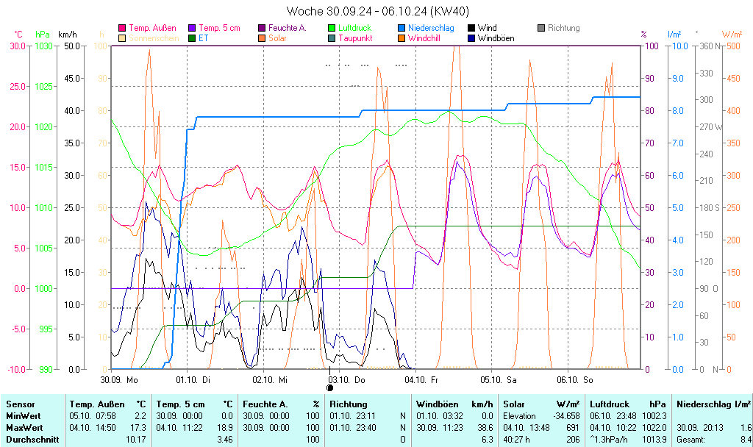
Task: Click Temp. 5 cm maximum value 18.9
Action: click(225, 427)
